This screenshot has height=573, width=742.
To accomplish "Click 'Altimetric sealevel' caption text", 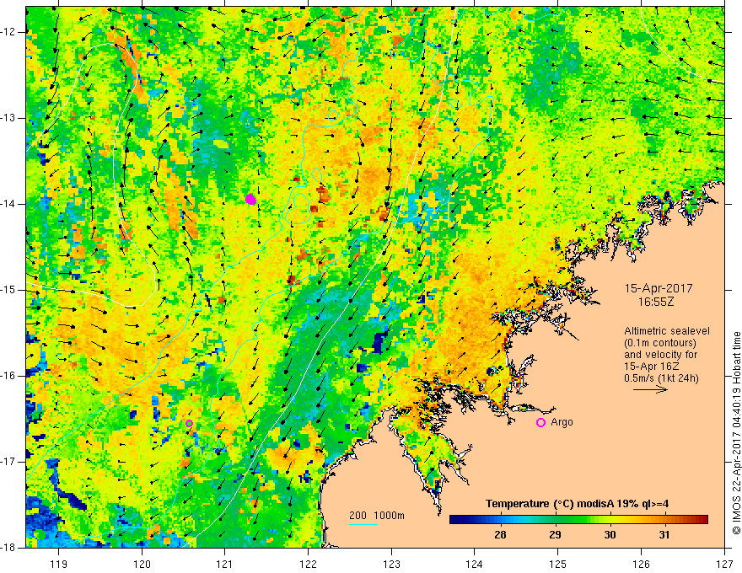I will tap(667, 331).
